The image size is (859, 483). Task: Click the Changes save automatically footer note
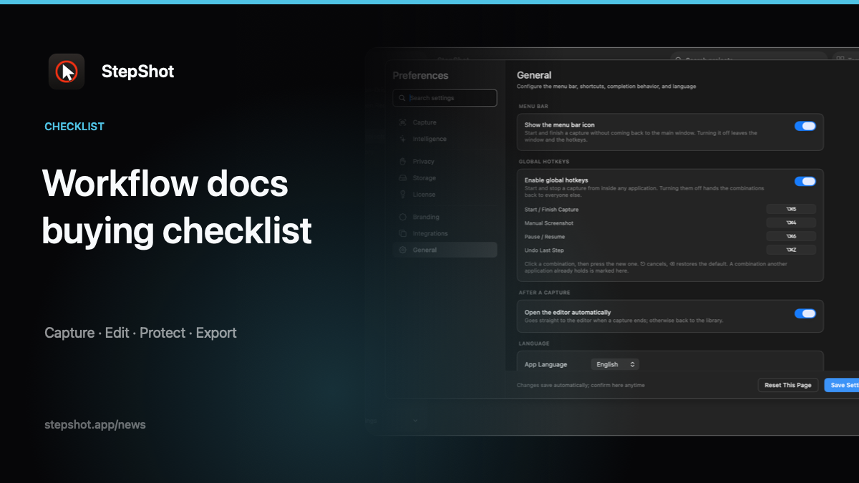point(581,385)
